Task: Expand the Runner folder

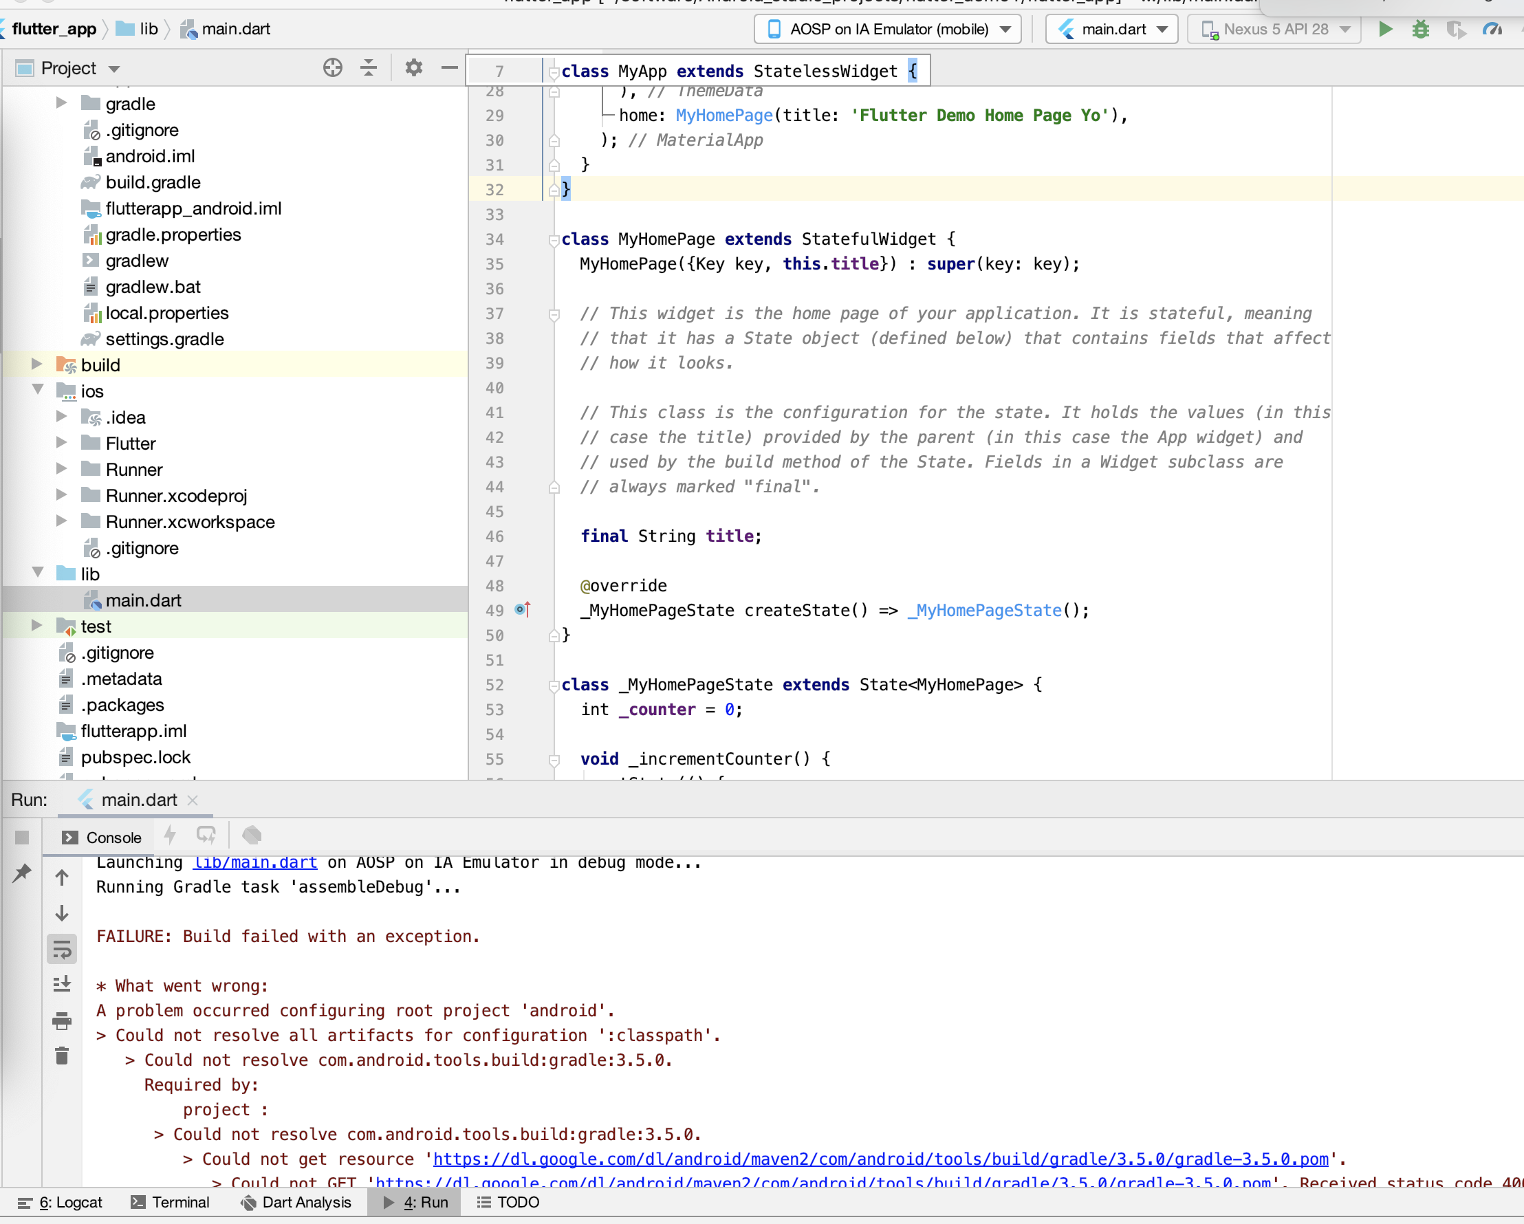Action: (61, 468)
